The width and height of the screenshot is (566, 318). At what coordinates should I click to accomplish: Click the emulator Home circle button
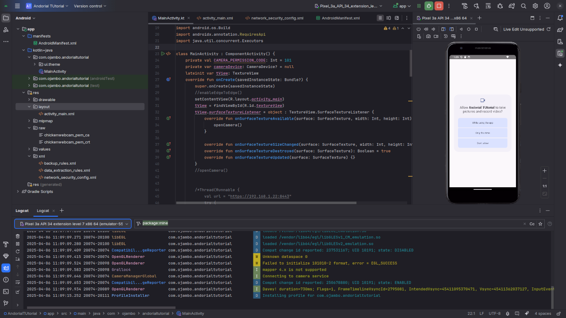[469, 29]
